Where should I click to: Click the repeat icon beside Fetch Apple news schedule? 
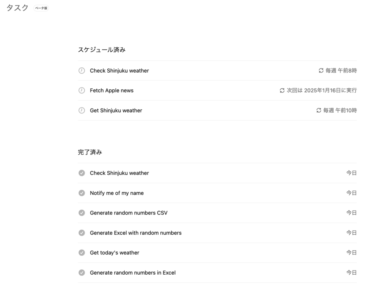click(x=282, y=90)
